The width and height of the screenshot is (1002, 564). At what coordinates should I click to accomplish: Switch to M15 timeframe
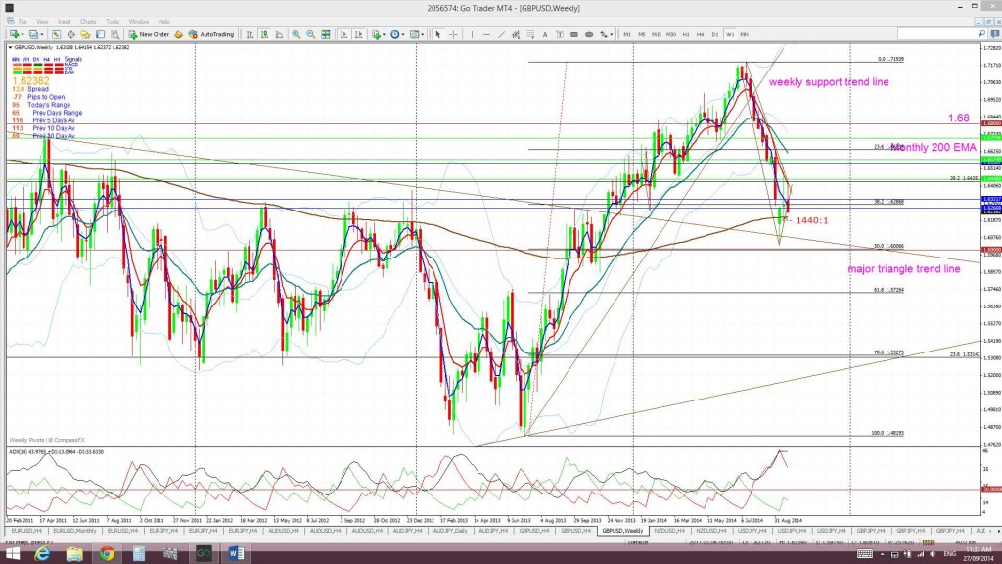[657, 34]
